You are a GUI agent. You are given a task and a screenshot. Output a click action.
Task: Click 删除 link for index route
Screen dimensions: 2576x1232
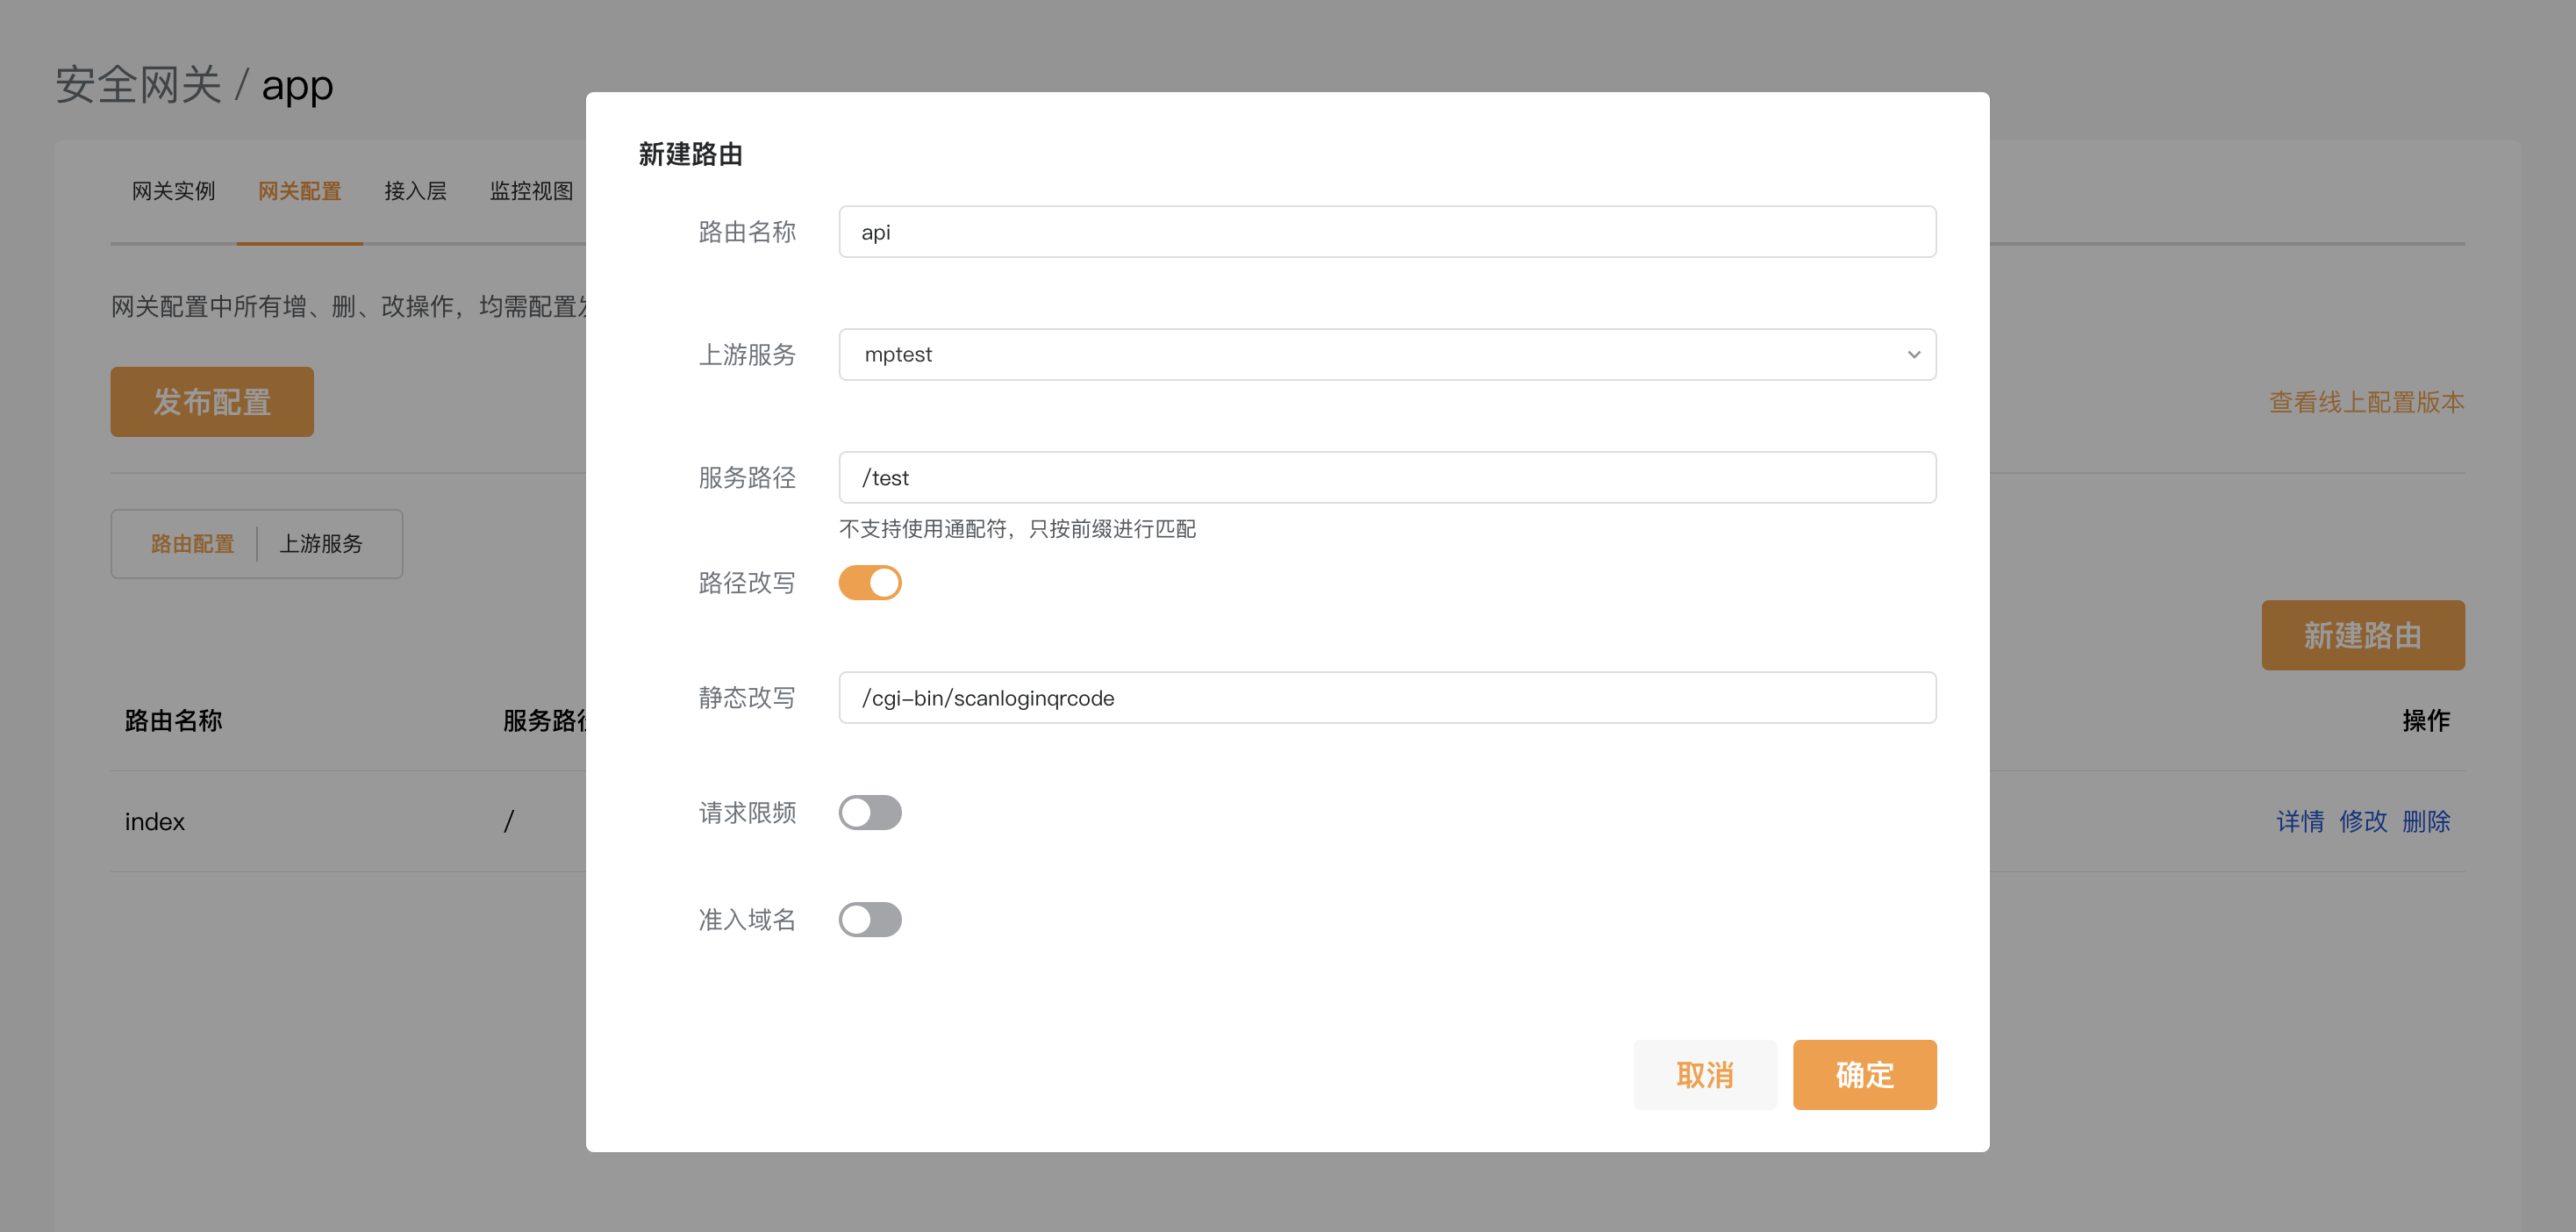[2425, 822]
